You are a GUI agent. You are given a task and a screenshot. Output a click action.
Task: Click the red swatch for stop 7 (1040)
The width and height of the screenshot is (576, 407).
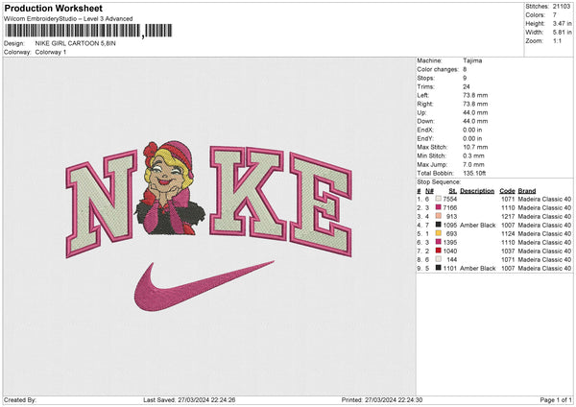pyautogui.click(x=439, y=251)
